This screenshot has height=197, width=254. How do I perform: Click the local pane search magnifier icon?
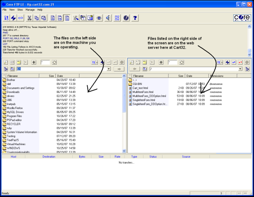pos(6,62)
